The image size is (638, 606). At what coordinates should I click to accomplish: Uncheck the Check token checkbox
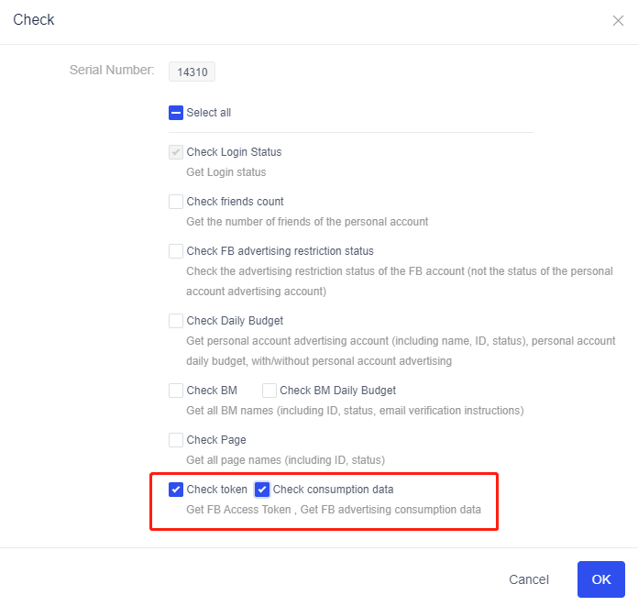tap(176, 490)
